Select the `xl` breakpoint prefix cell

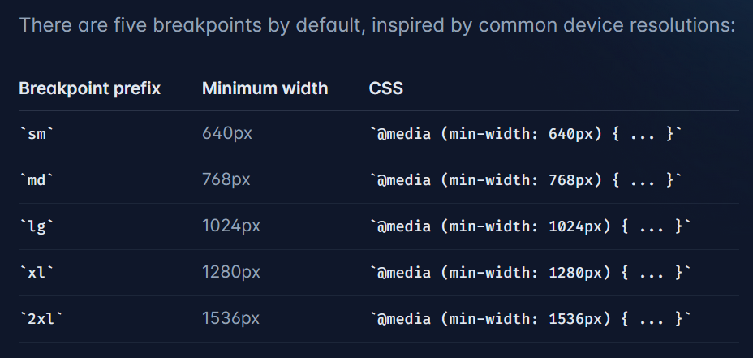37,272
